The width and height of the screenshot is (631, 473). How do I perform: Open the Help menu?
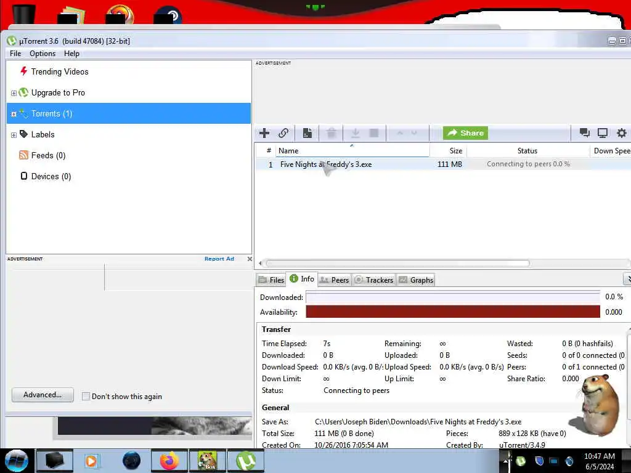(x=71, y=54)
